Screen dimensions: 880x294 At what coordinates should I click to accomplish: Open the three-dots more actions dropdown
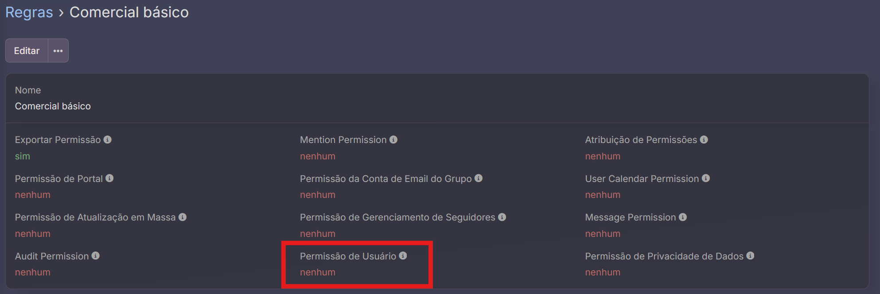[x=58, y=51]
